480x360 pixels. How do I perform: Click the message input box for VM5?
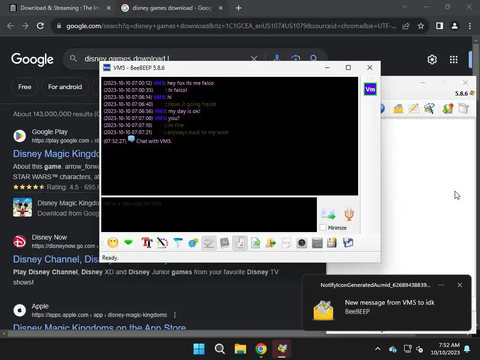click(209, 215)
